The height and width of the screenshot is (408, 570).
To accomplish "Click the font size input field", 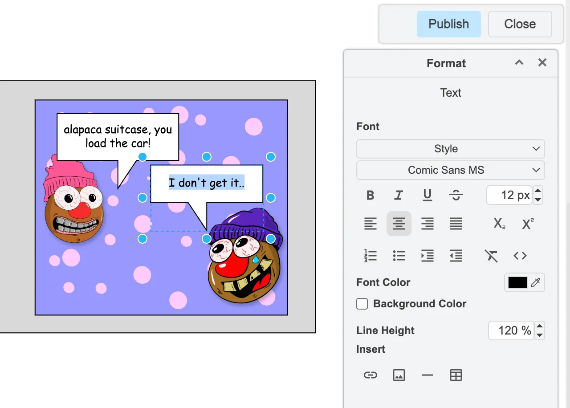I will 509,195.
